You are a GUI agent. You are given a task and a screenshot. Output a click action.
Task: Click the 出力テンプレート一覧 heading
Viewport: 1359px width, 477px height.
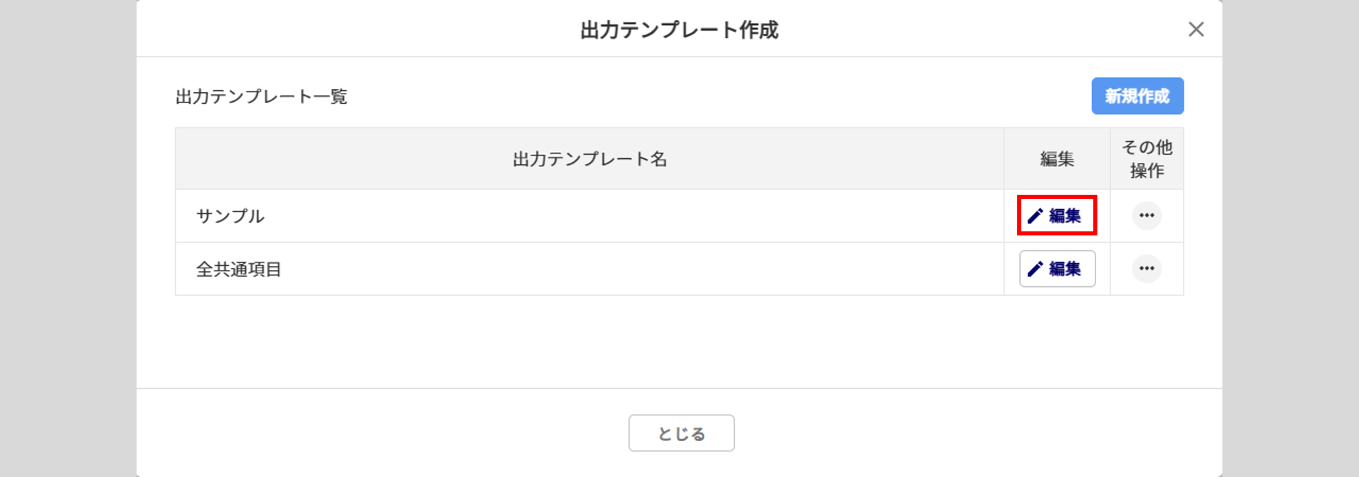point(262,96)
